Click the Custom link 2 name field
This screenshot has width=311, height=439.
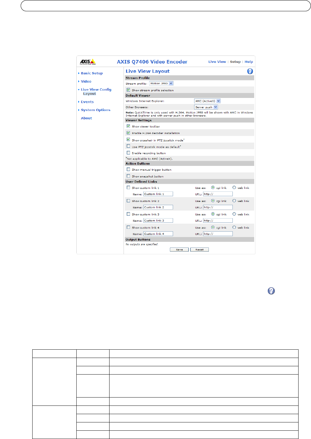coord(158,207)
